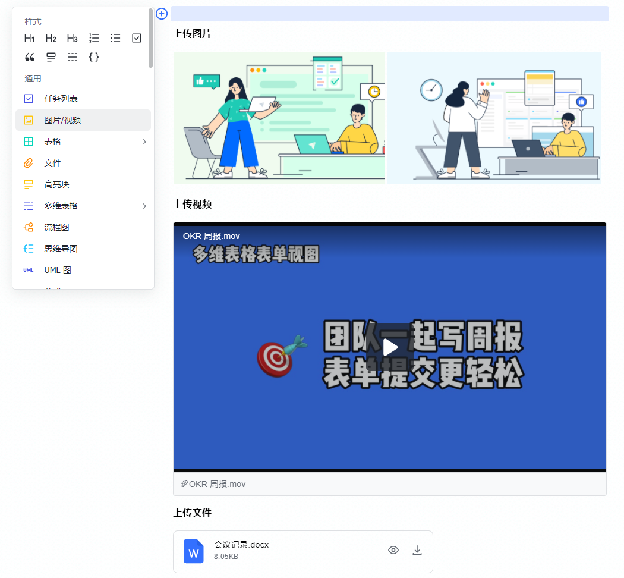This screenshot has height=578, width=624.
Task: Apply Heading 3 style
Action: (x=73, y=38)
